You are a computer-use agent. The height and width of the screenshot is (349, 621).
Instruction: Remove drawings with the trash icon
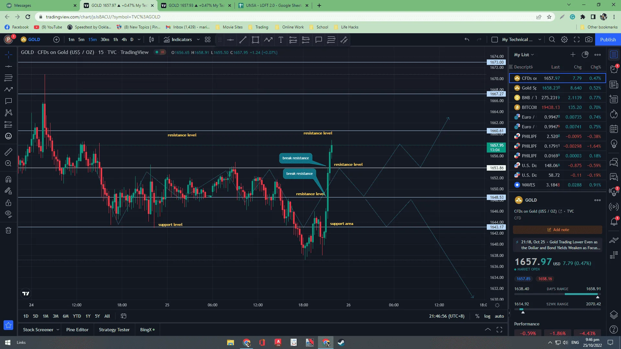click(8, 230)
